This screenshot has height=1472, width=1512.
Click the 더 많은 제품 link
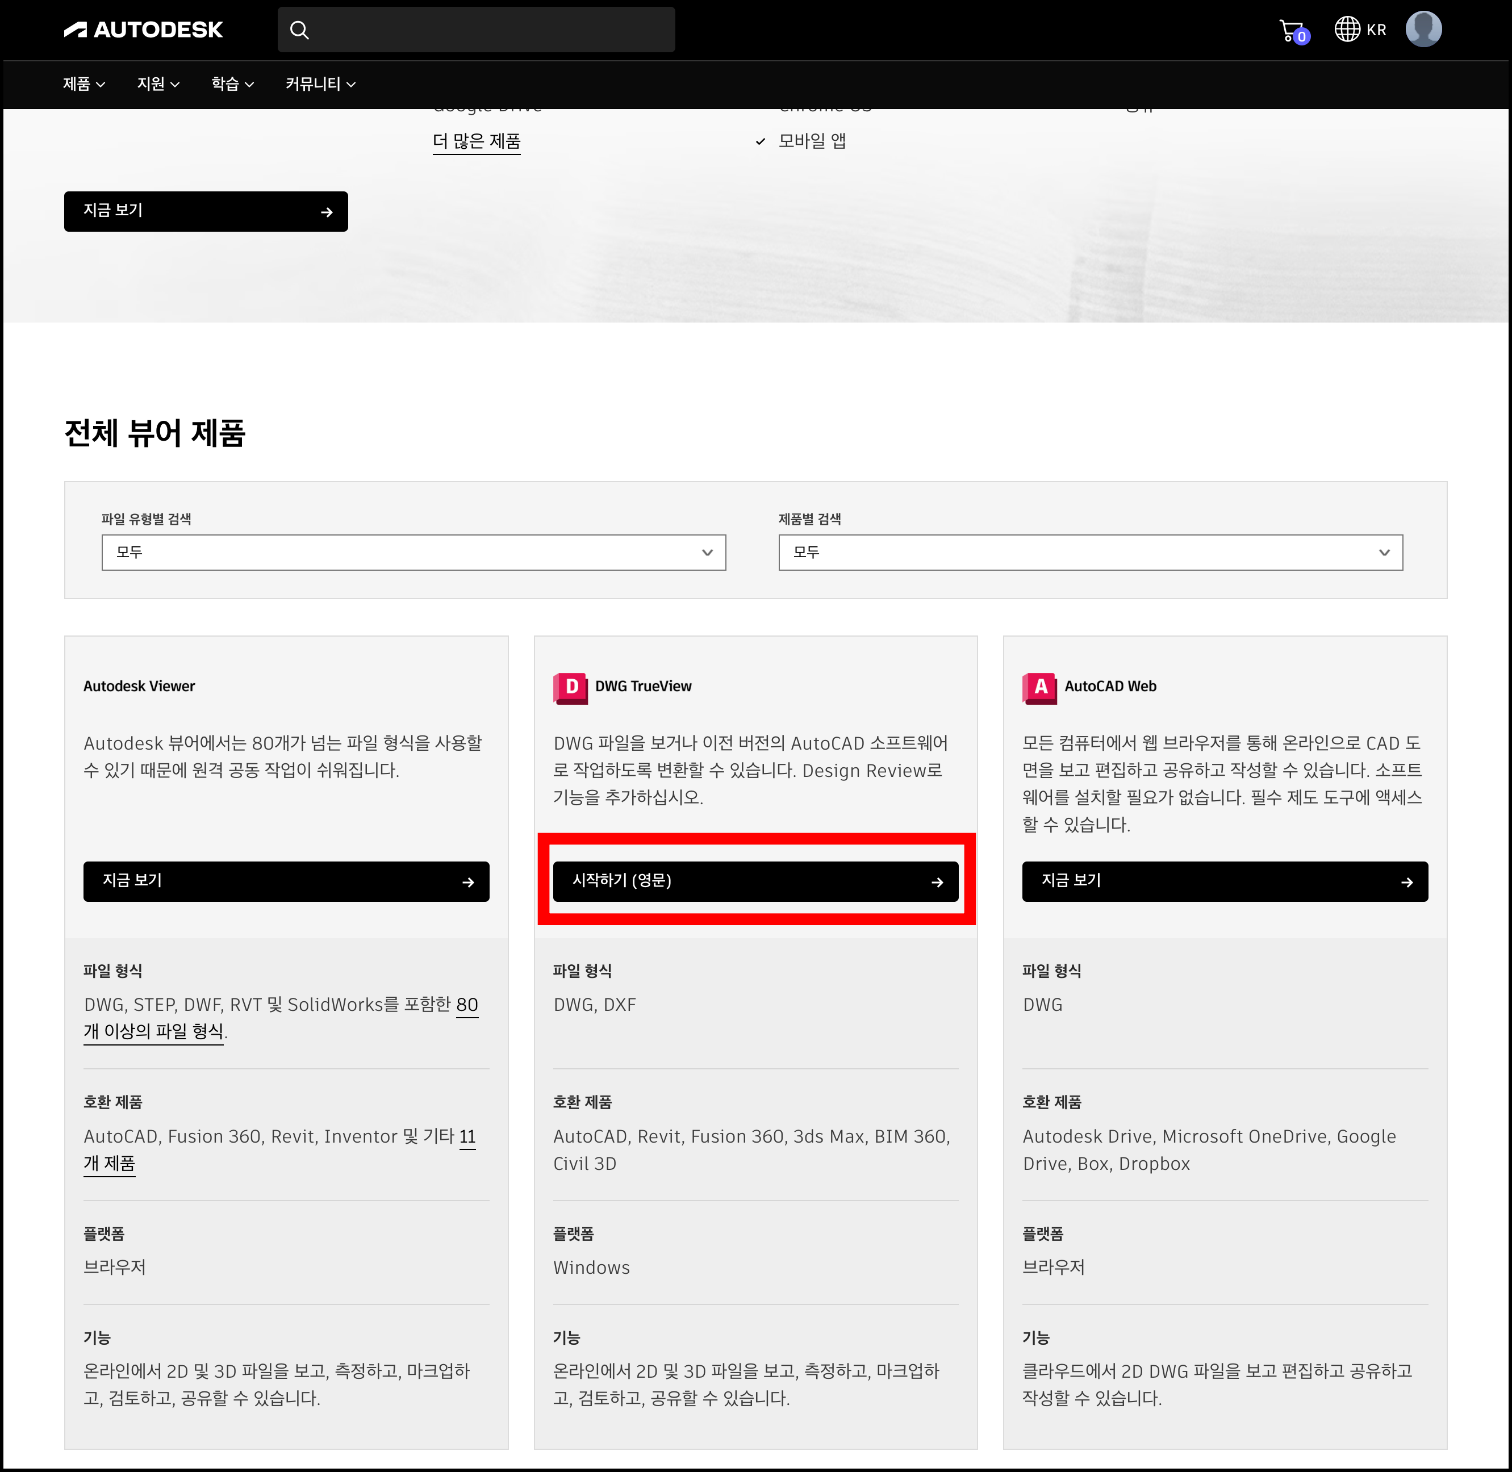[477, 141]
